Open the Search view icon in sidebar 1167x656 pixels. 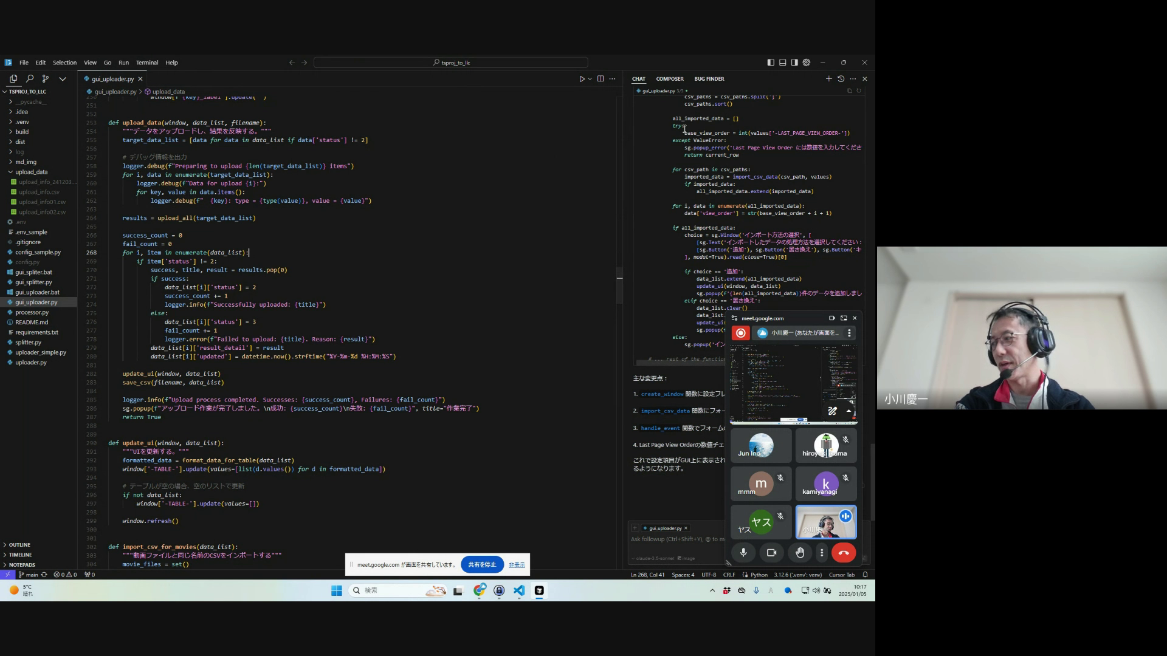[29, 79]
